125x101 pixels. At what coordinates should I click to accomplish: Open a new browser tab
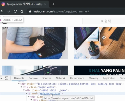tap(53, 4)
